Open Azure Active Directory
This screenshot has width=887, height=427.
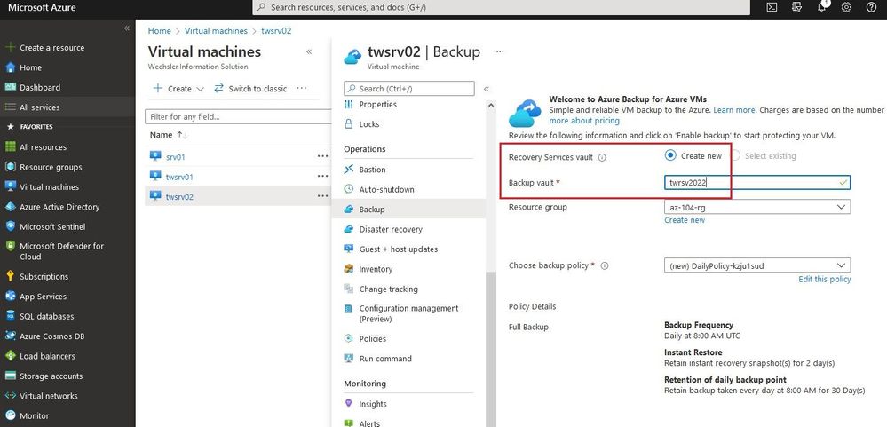click(59, 207)
